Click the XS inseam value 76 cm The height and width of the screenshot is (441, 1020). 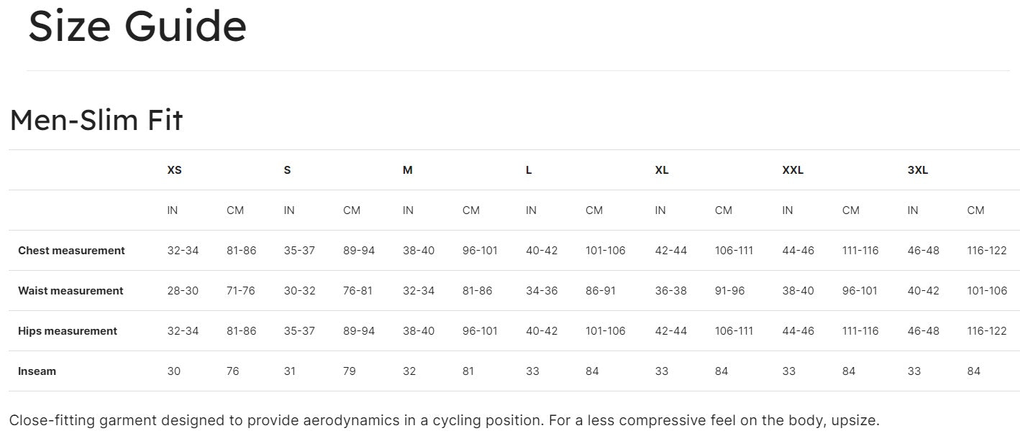(x=233, y=371)
